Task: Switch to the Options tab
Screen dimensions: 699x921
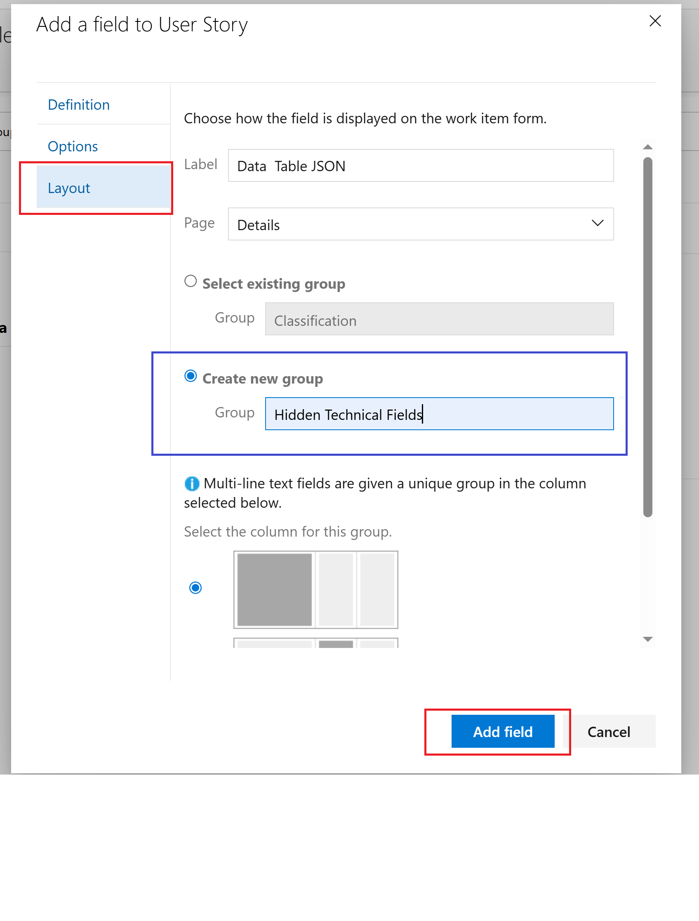Action: 73,146
